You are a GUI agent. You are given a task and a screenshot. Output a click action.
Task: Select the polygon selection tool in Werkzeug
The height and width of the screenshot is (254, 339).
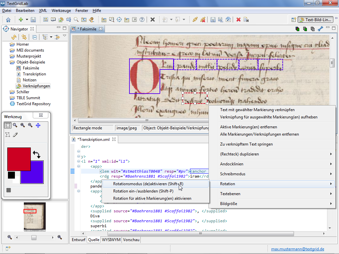click(x=8, y=135)
